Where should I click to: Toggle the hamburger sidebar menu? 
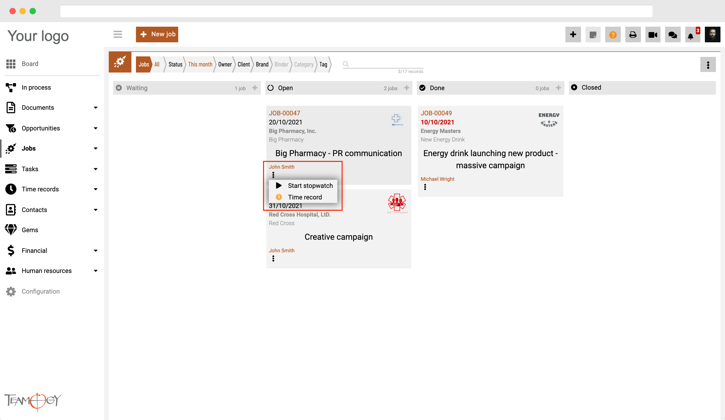tap(118, 34)
